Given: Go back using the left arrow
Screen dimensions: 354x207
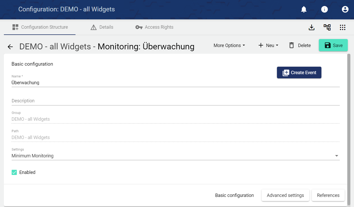Looking at the screenshot, I should 10,47.
